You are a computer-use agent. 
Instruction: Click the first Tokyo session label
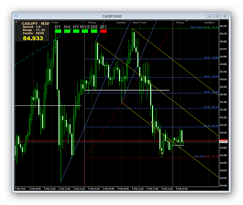pyautogui.click(x=92, y=23)
